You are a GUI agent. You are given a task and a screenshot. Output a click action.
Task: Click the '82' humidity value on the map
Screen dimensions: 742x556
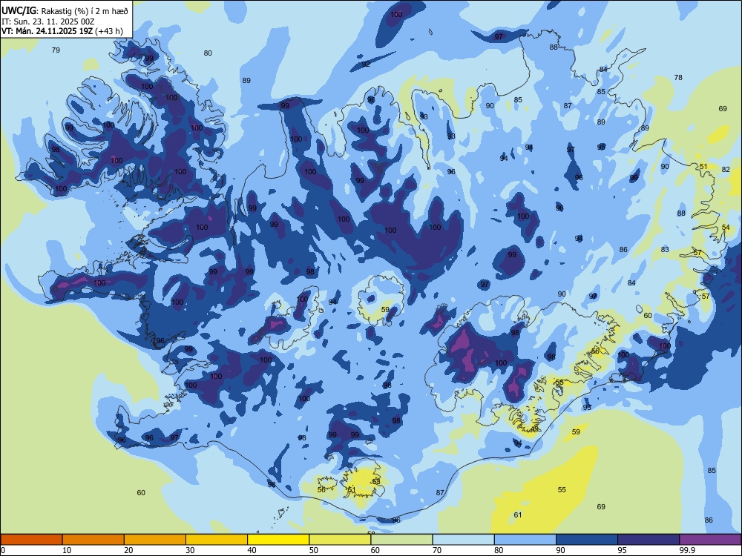(x=726, y=169)
